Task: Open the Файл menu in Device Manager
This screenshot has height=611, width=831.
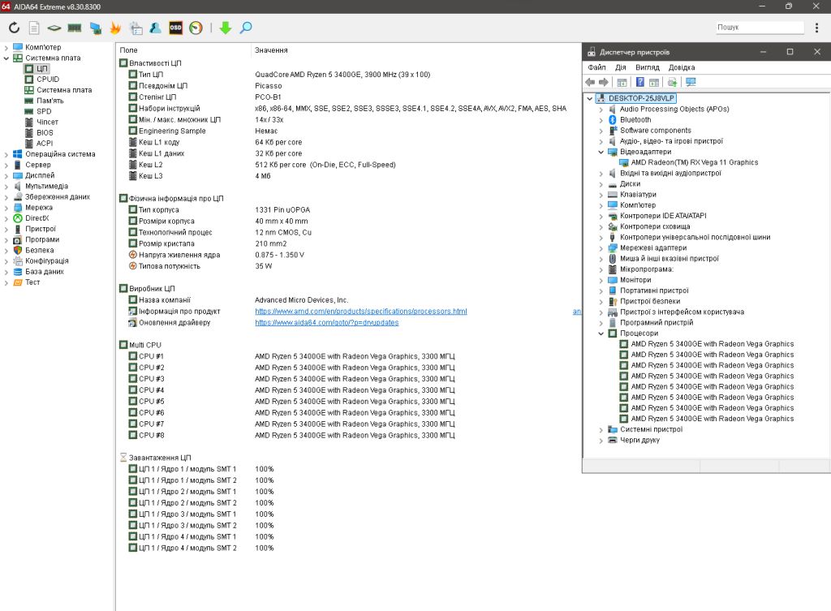Action: 596,67
